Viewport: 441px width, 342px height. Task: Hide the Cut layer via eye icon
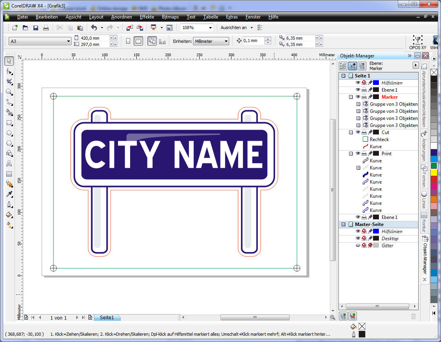pyautogui.click(x=358, y=132)
